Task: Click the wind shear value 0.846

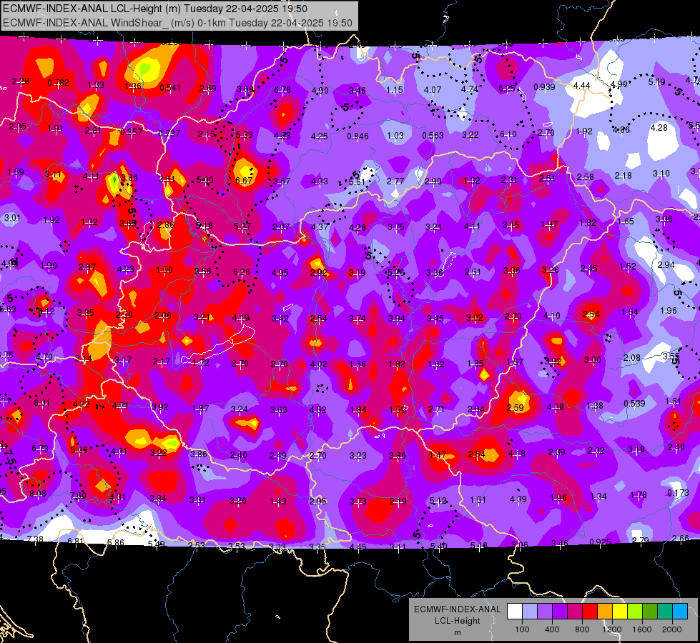Action: (358, 136)
